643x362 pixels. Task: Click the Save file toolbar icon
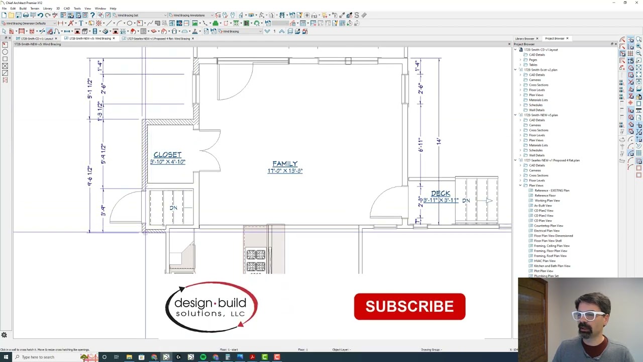[18, 15]
